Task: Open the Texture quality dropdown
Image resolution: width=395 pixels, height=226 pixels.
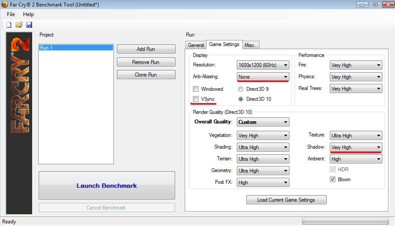Action: click(x=356, y=136)
